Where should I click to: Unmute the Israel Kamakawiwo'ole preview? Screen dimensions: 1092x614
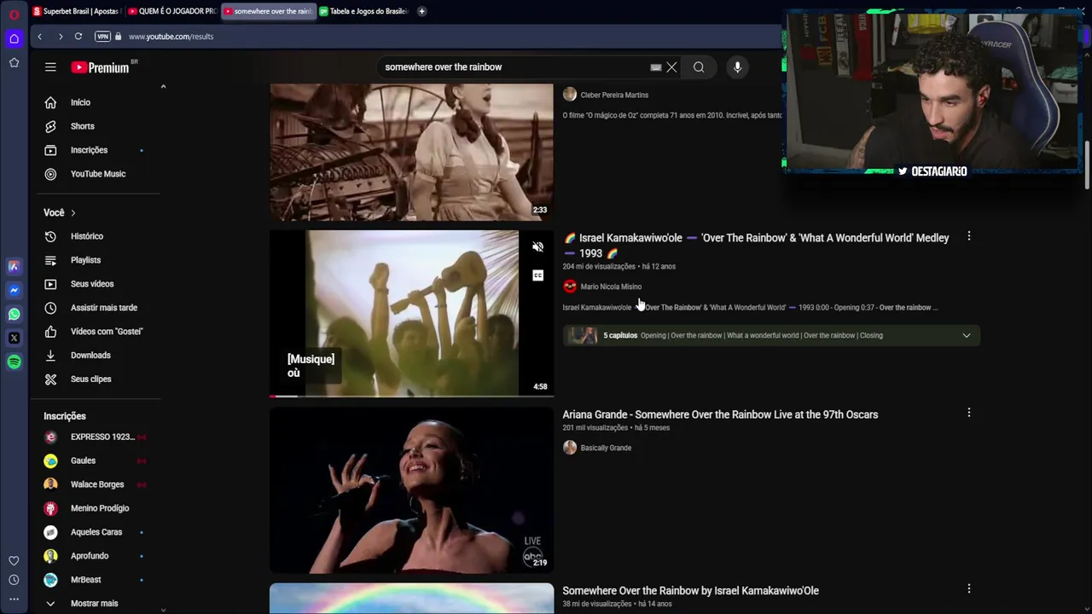pyautogui.click(x=537, y=247)
